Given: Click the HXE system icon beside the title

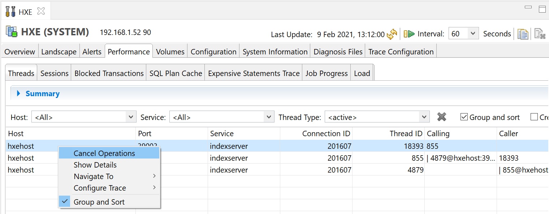Looking at the screenshot, I should (x=12, y=32).
